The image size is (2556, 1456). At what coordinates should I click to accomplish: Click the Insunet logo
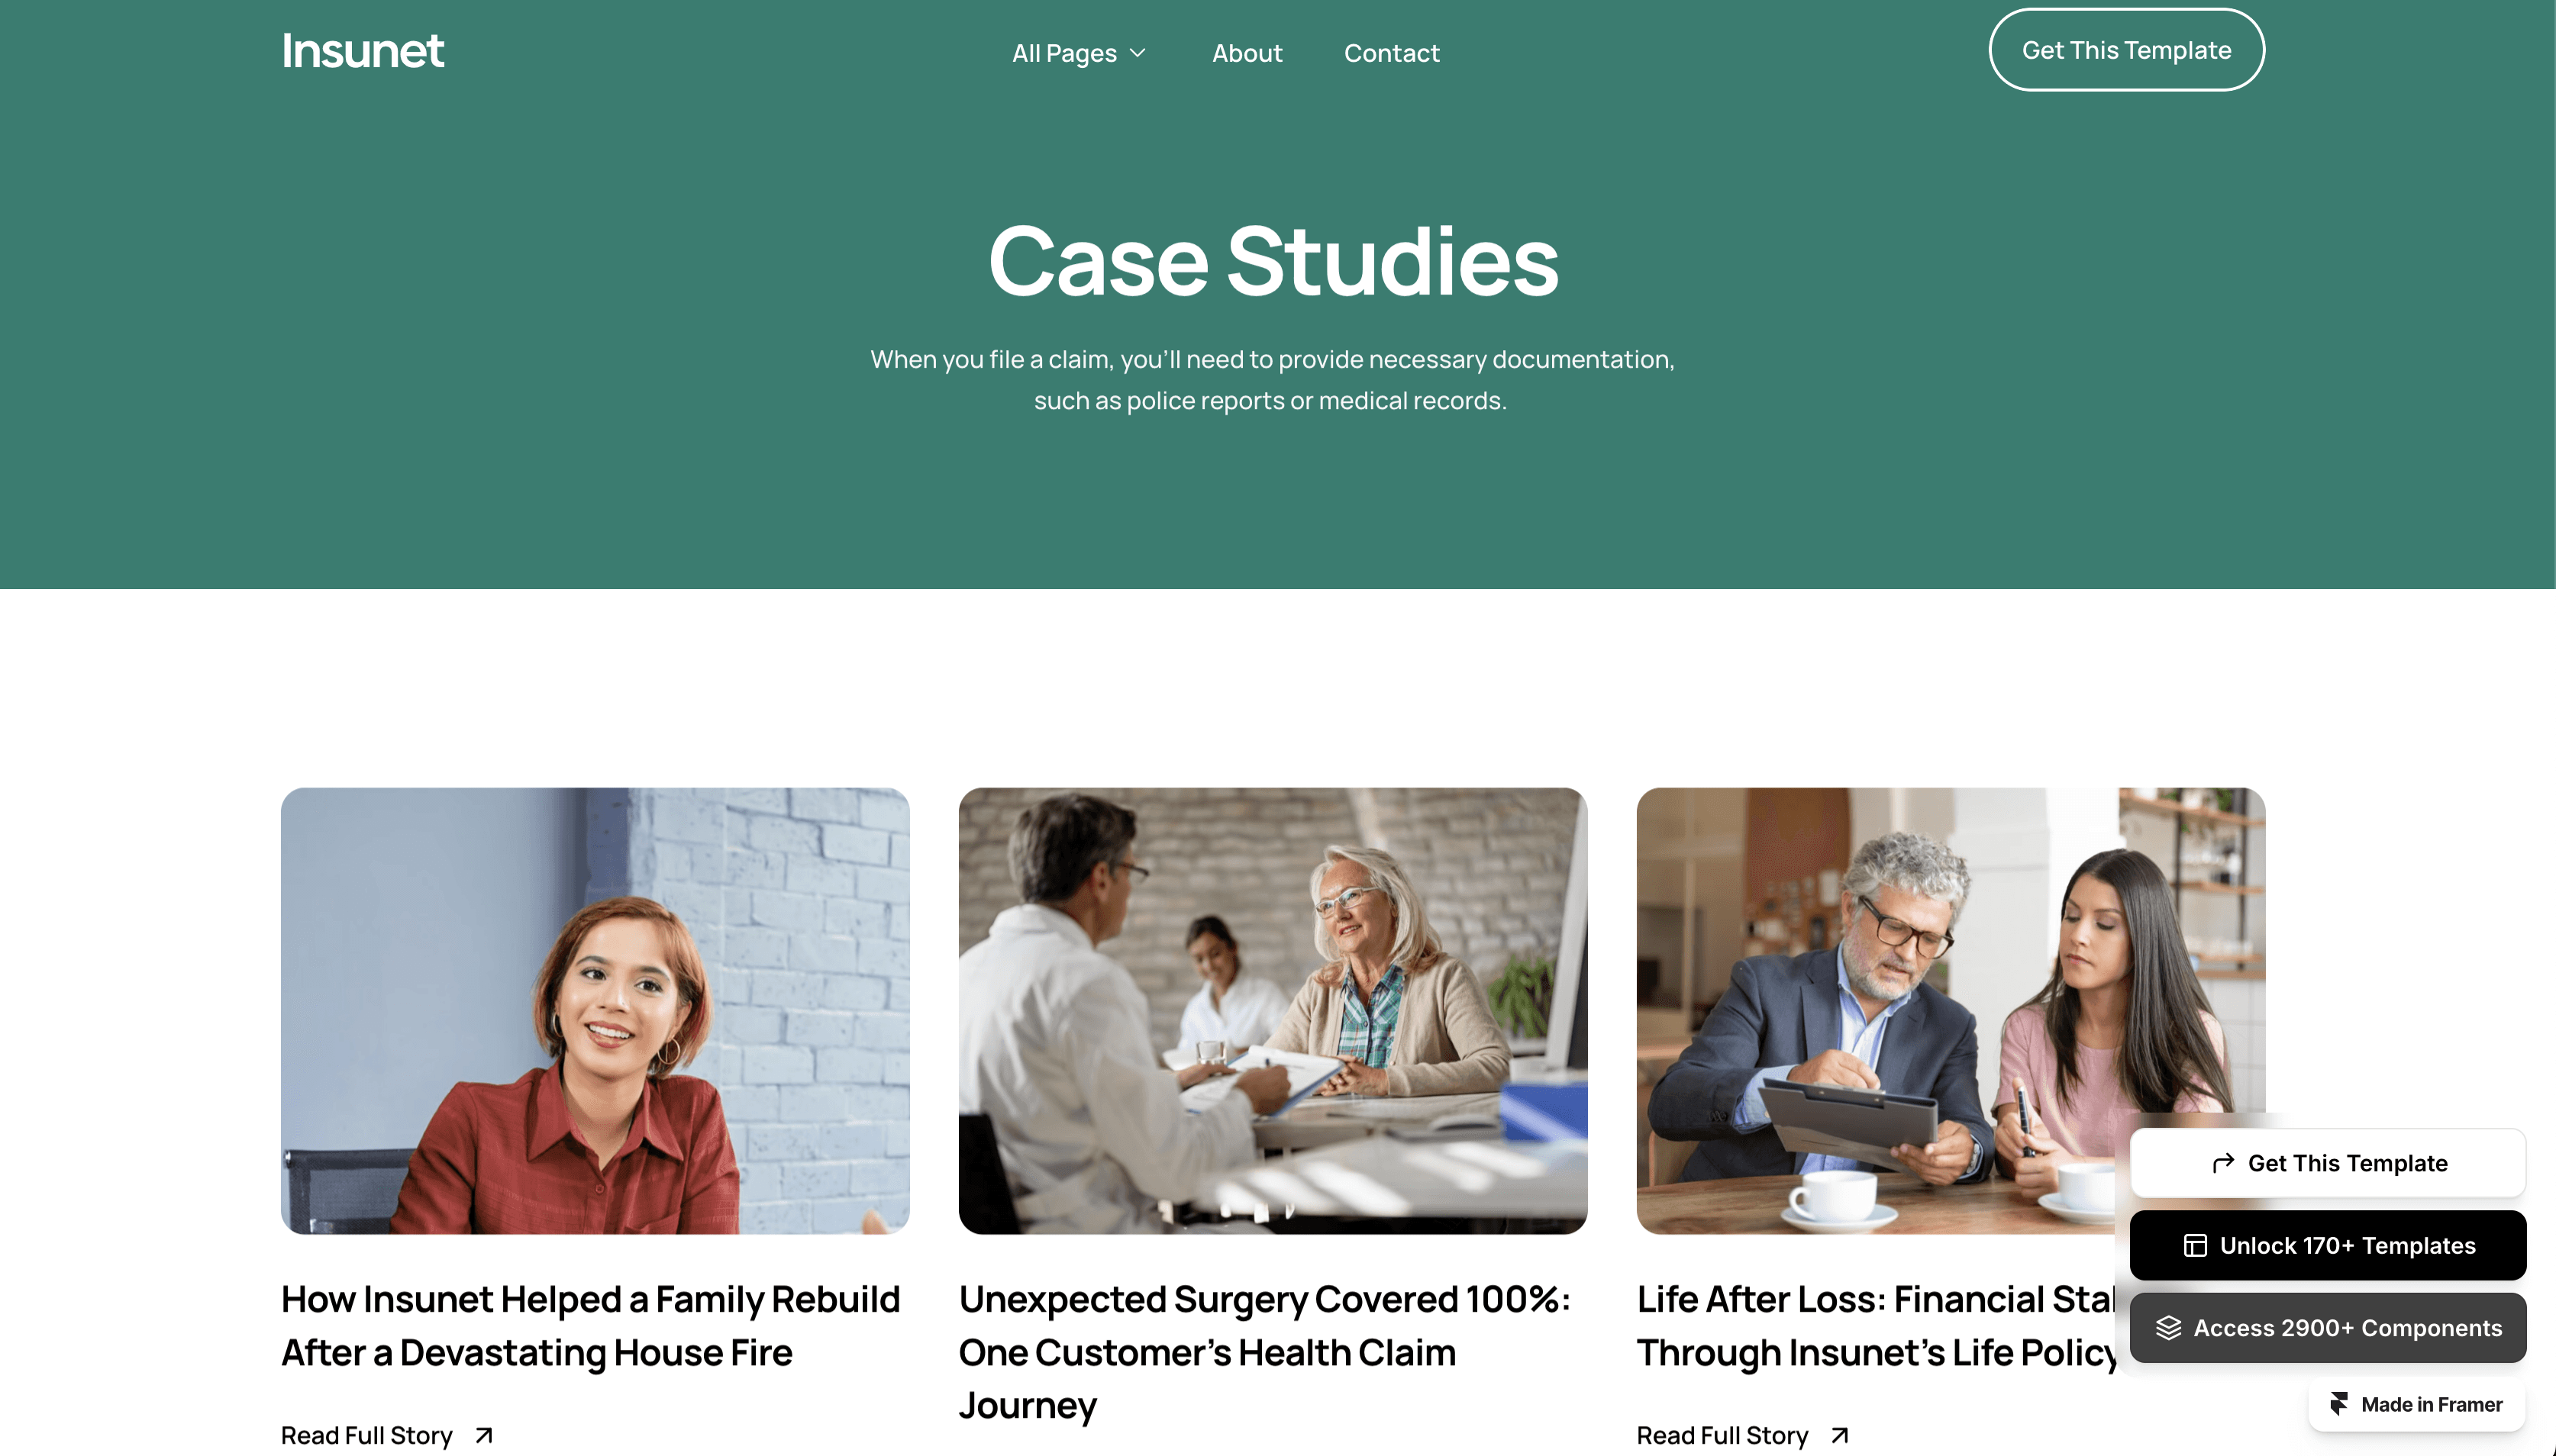click(362, 51)
